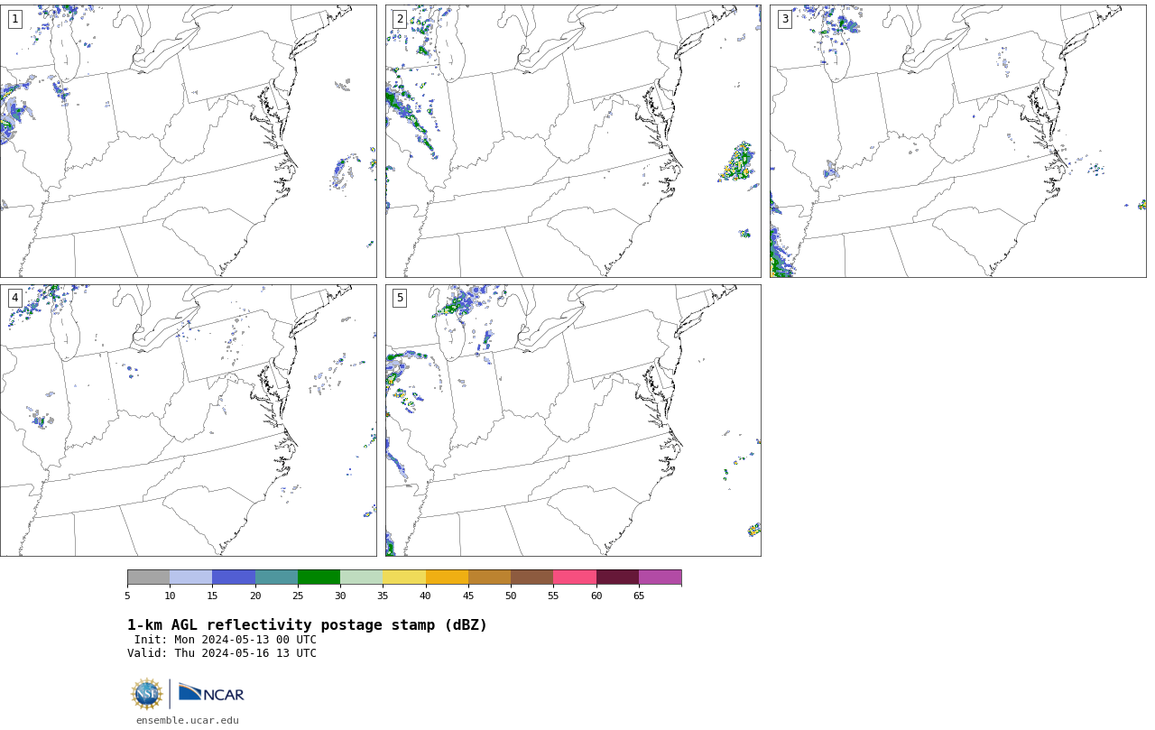Click the number 4 panel label
Viewport: 1155px width, 730px height.
(14, 298)
